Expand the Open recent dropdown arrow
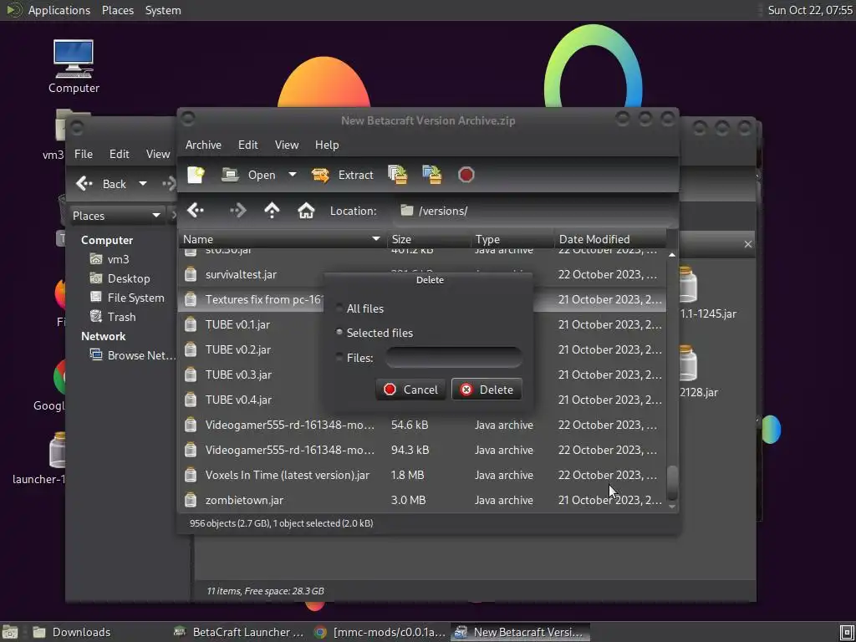Image resolution: width=856 pixels, height=642 pixels. pos(293,175)
